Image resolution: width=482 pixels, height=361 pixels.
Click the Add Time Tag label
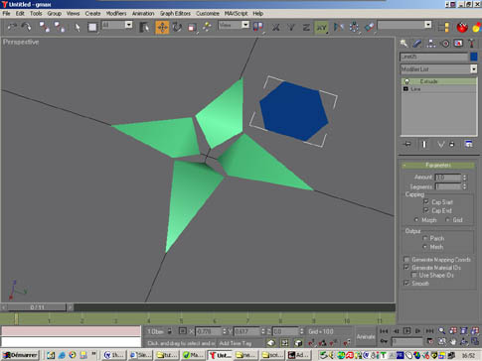pos(236,343)
